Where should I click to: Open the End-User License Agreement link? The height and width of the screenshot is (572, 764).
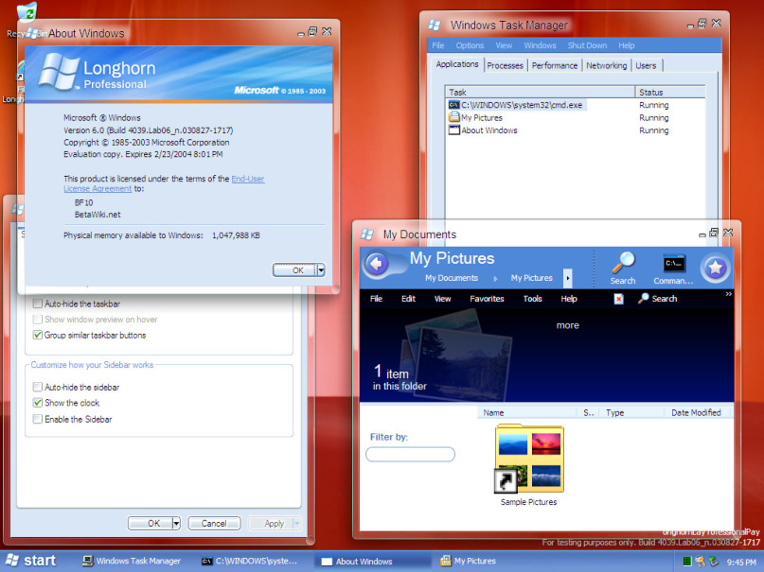[x=247, y=179]
